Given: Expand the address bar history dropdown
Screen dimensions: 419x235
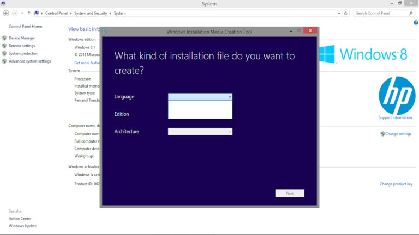Looking at the screenshot, I should [339, 13].
